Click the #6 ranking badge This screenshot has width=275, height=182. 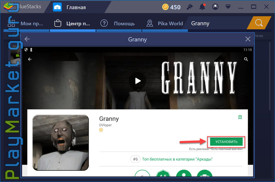[x=135, y=159]
